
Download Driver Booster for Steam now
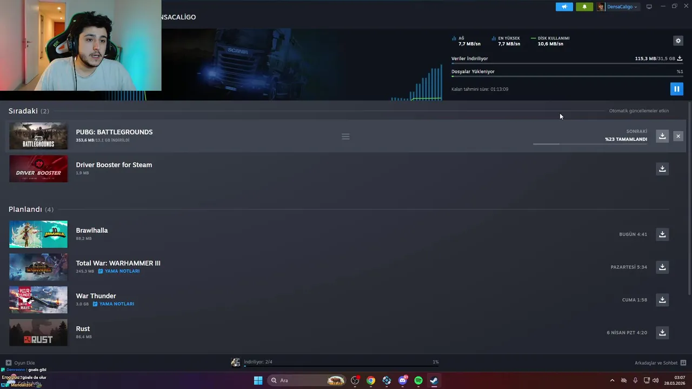[x=662, y=169]
